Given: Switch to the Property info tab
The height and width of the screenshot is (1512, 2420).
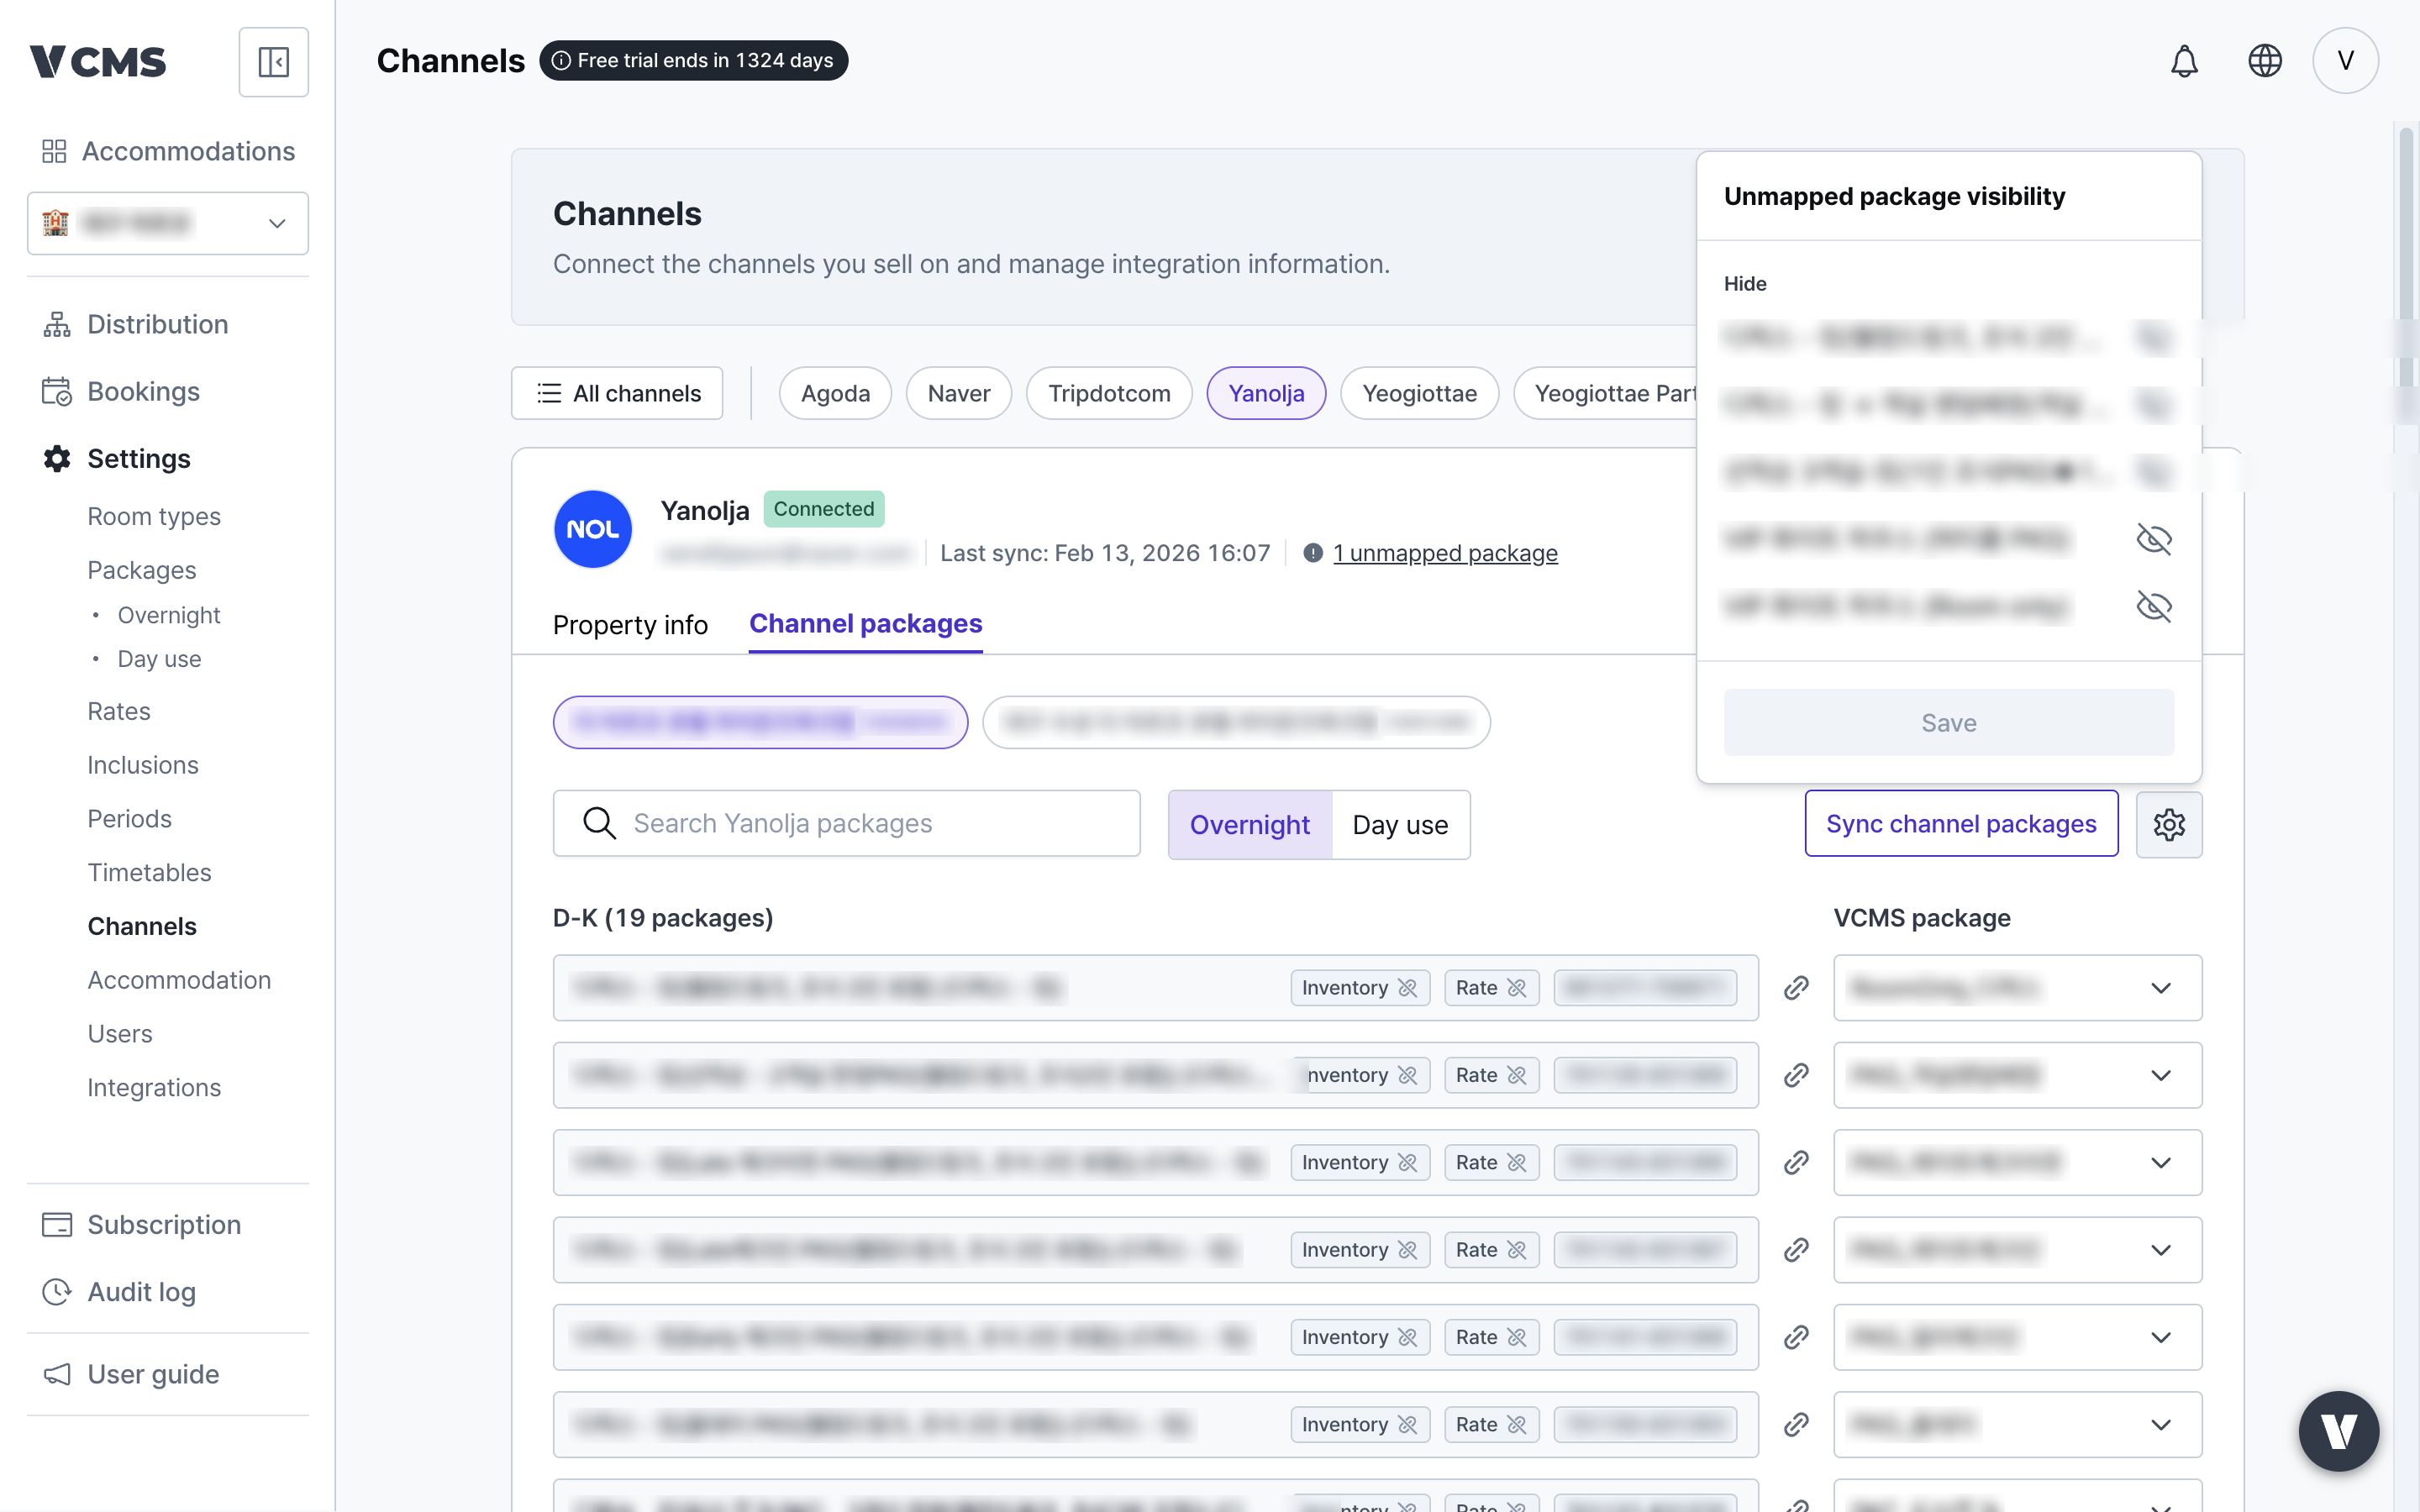Looking at the screenshot, I should pos(630,625).
